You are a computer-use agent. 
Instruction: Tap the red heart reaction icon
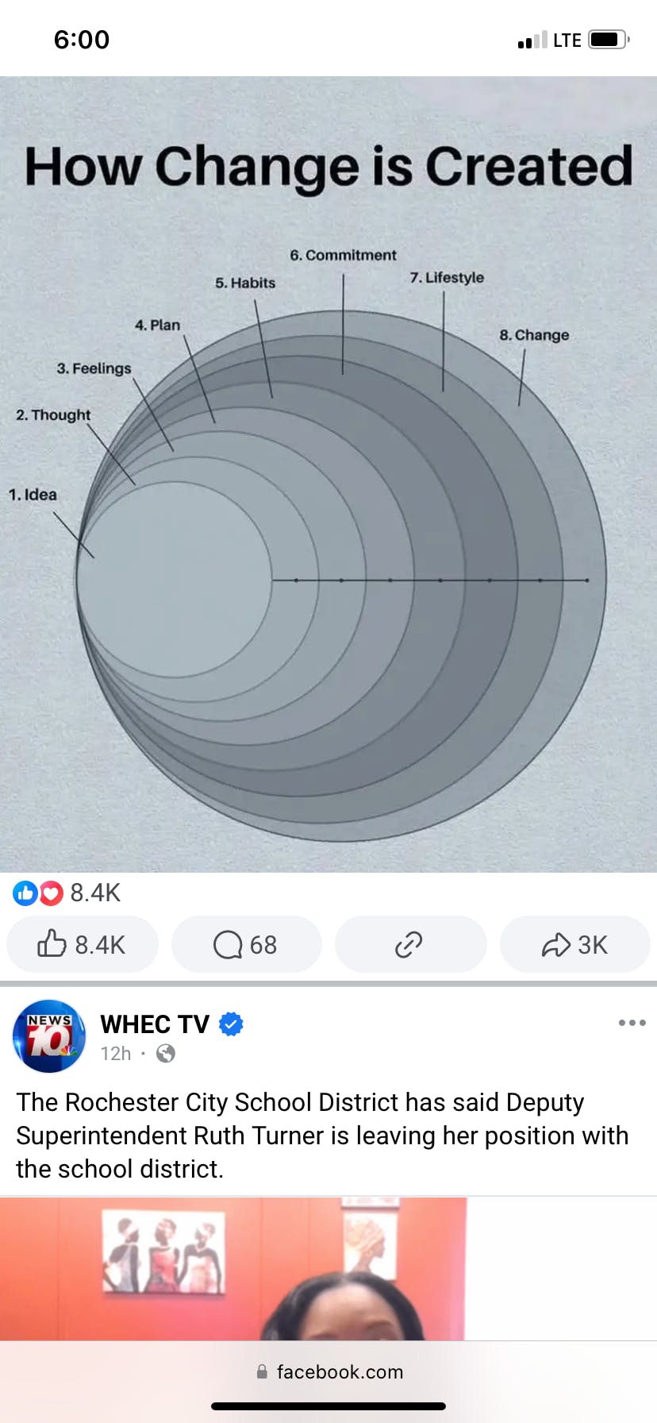(51, 893)
